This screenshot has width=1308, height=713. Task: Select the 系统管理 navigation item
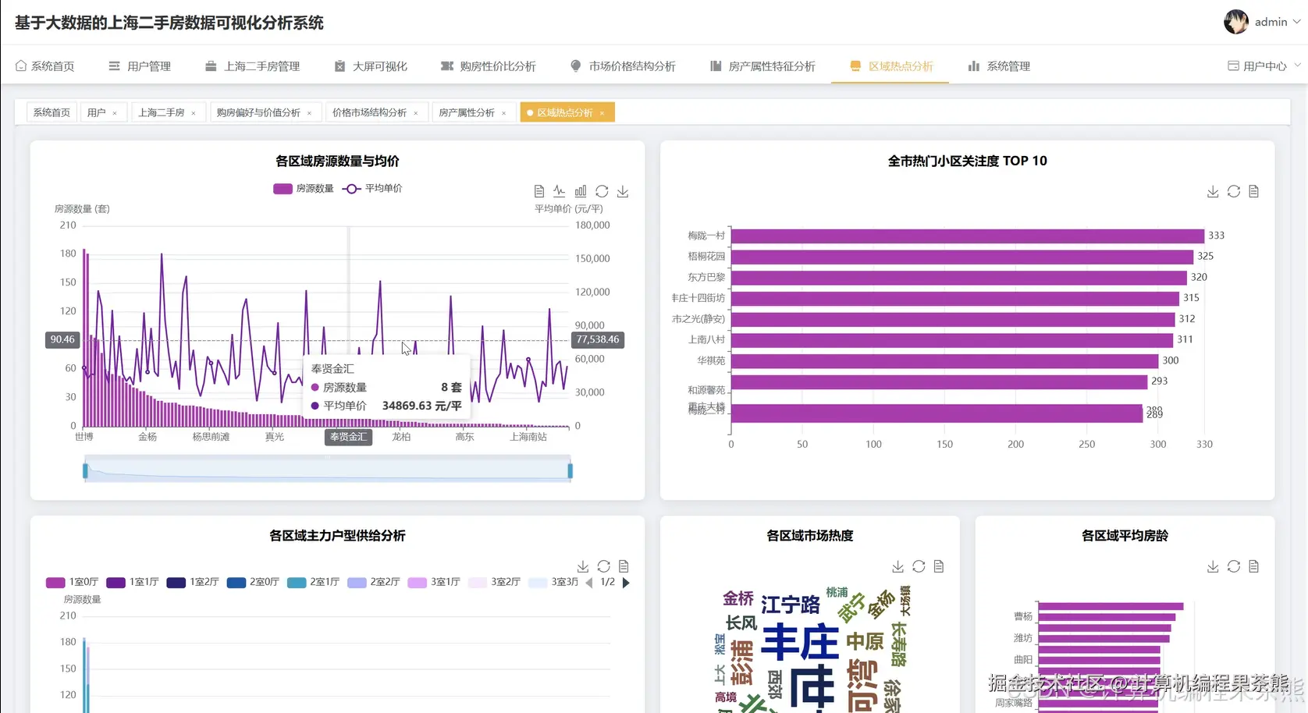998,66
